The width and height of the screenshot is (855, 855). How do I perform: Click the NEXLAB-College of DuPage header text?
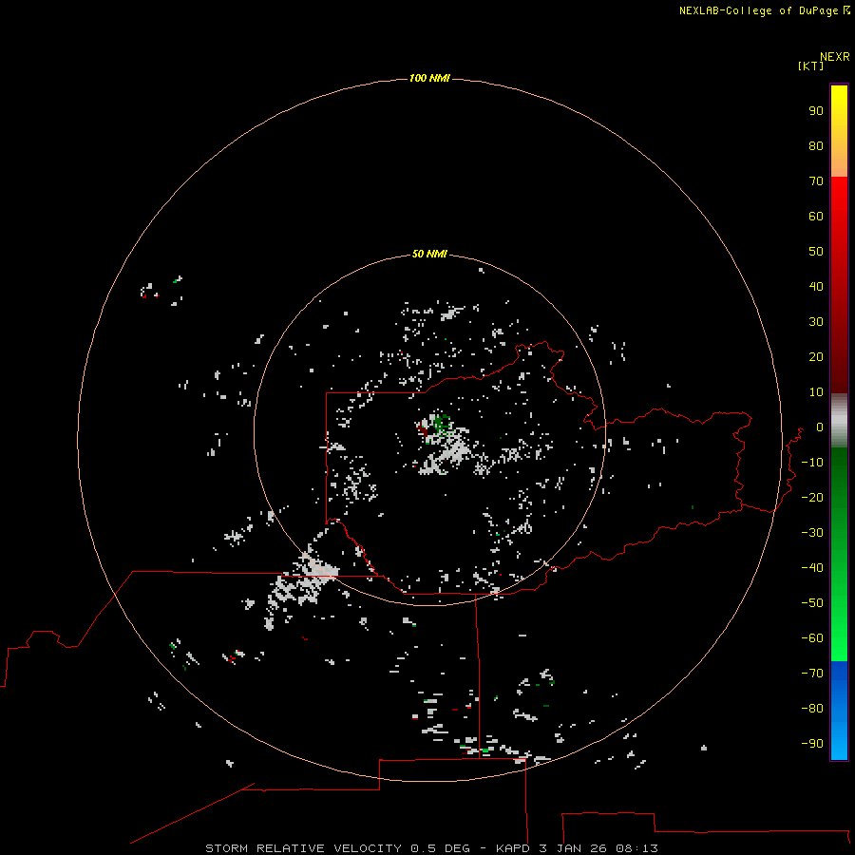pyautogui.click(x=758, y=10)
